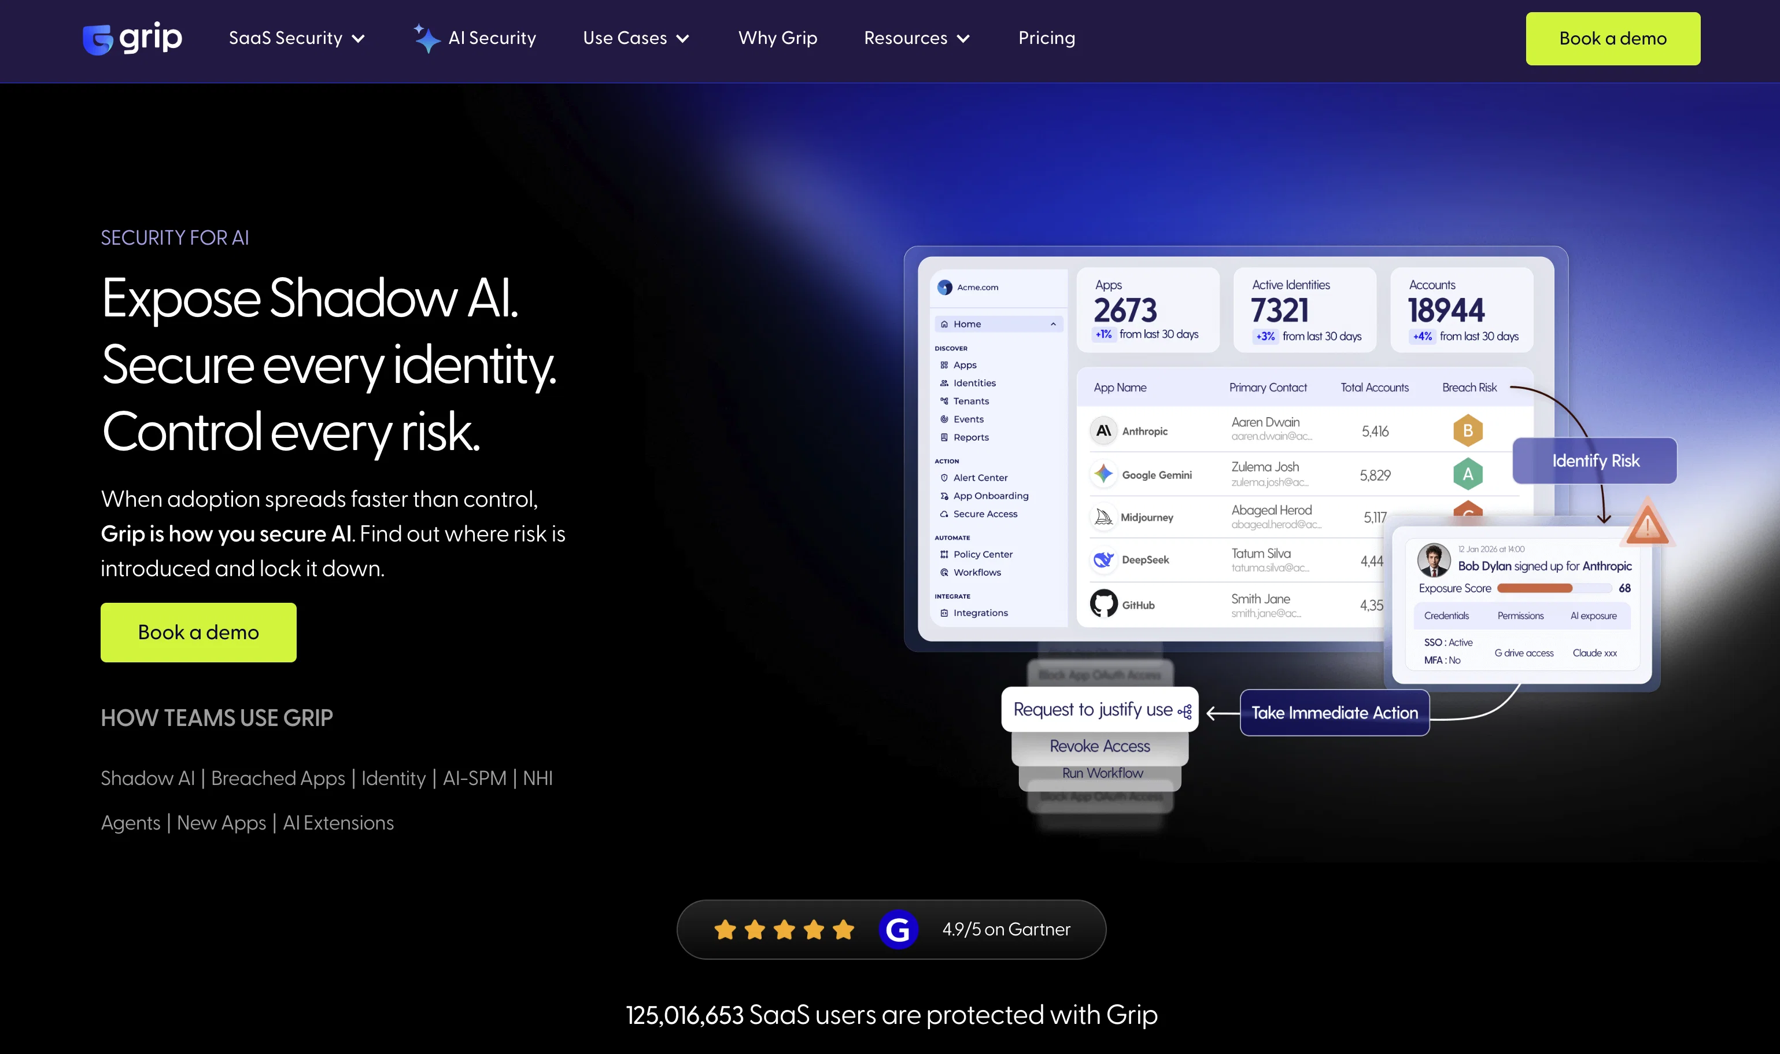The width and height of the screenshot is (1780, 1054).
Task: Click the green A breach risk badge
Action: tap(1468, 474)
